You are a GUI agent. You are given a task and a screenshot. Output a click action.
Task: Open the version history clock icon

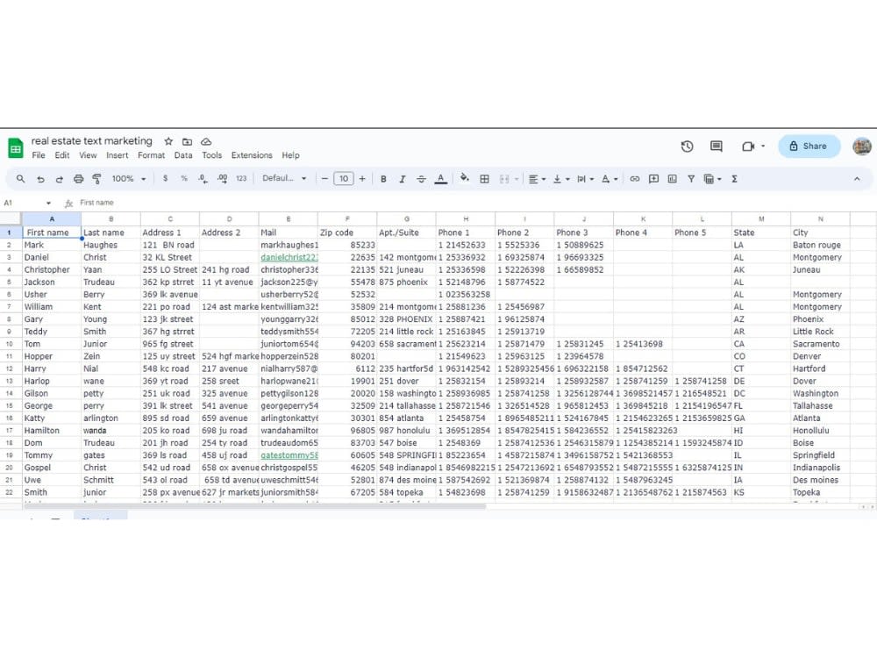[x=687, y=146]
